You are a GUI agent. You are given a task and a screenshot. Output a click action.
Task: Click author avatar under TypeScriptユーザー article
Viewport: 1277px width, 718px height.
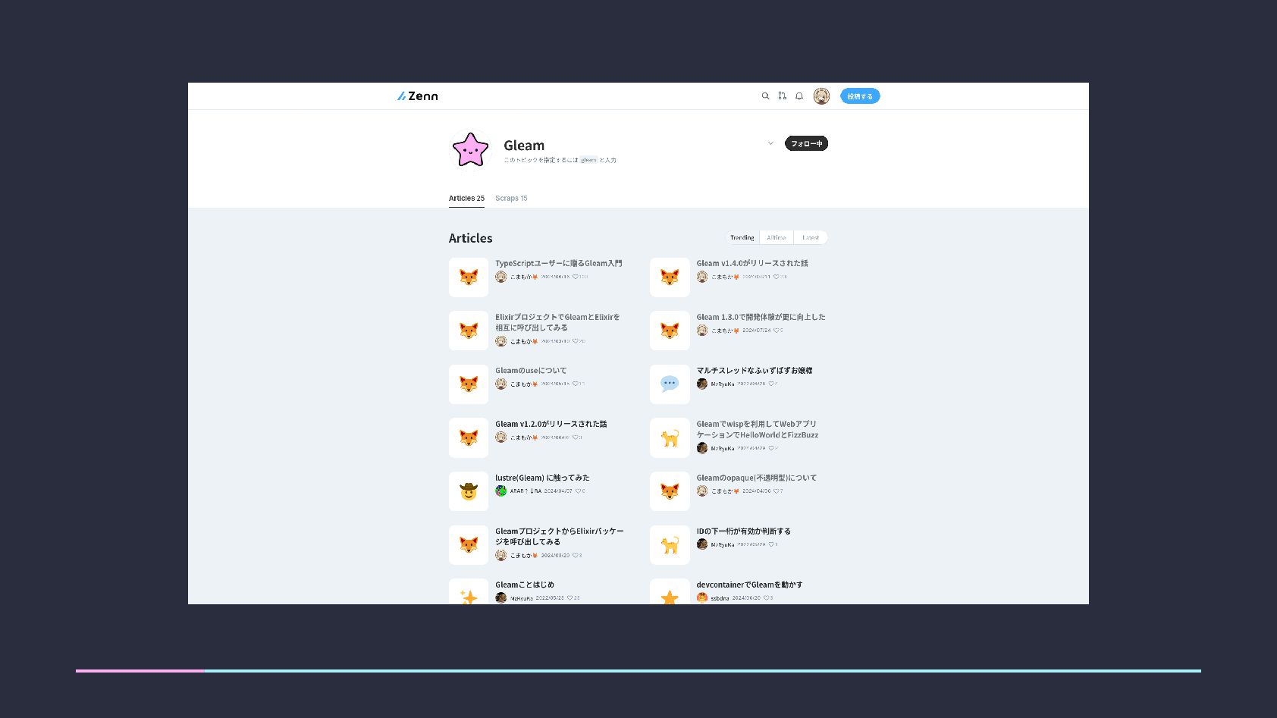500,277
